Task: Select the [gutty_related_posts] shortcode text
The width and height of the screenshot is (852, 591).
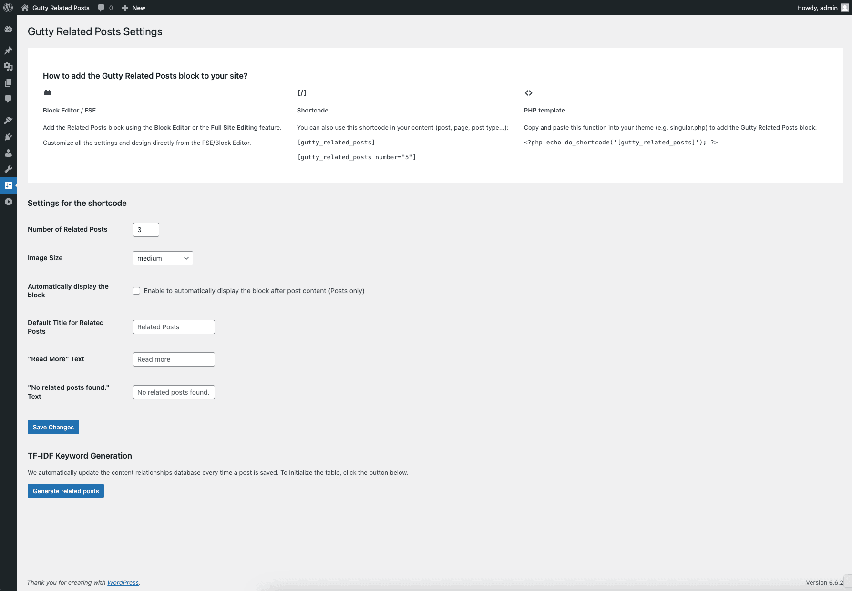Action: point(336,143)
